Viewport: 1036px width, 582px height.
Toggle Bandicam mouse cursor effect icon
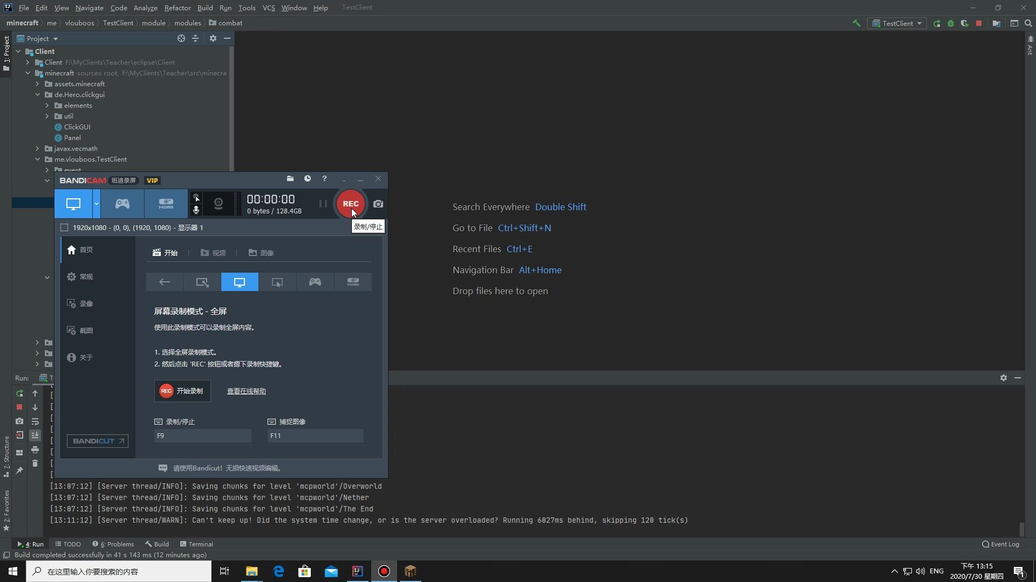196,197
